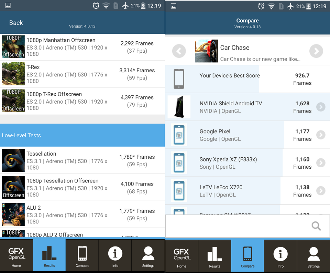Click the 3,314* Frames score value
Image resolution: width=330 pixels, height=273 pixels.
click(137, 71)
